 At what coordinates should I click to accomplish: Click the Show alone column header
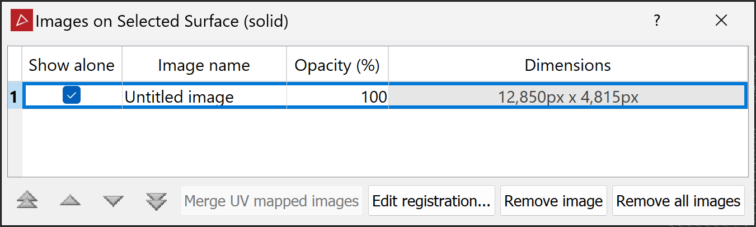pyautogui.click(x=72, y=66)
